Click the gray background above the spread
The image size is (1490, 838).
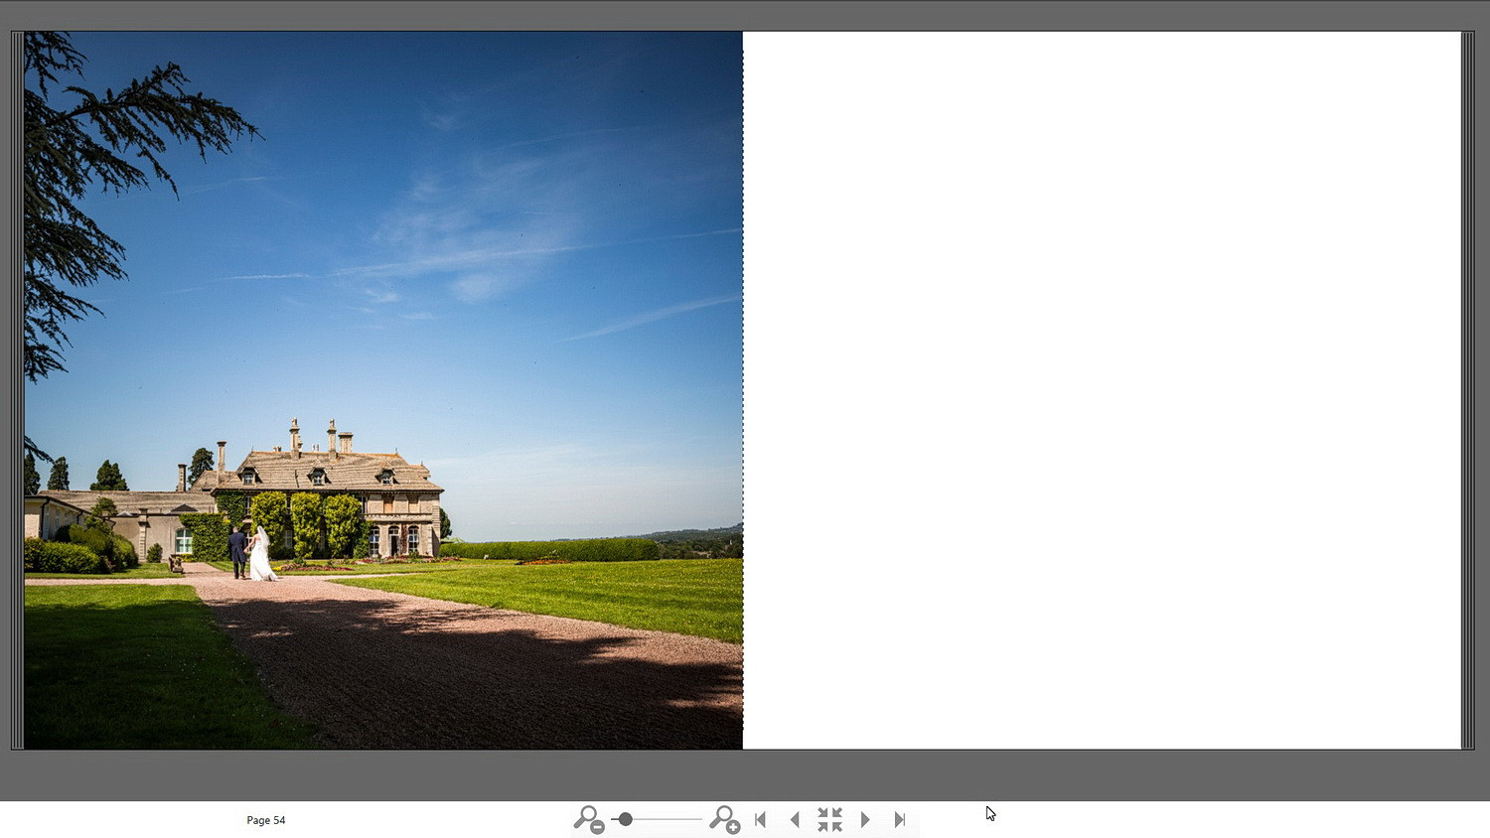pos(745,14)
